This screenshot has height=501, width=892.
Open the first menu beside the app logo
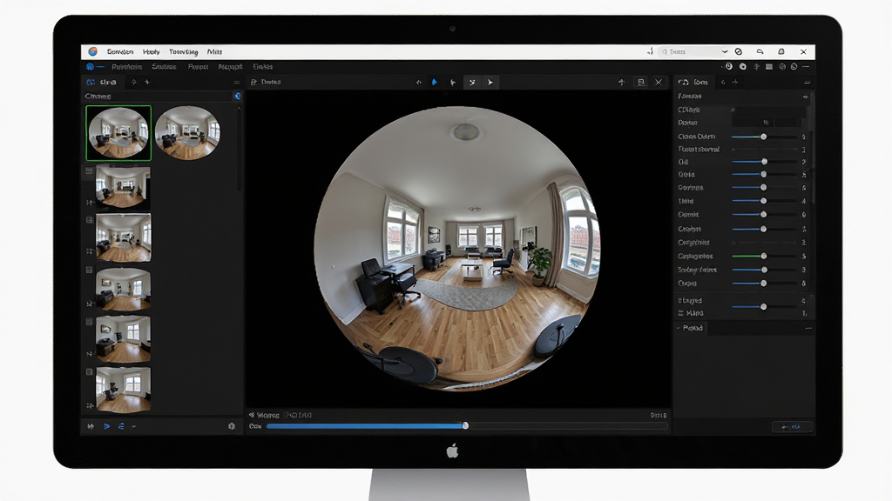(x=120, y=51)
